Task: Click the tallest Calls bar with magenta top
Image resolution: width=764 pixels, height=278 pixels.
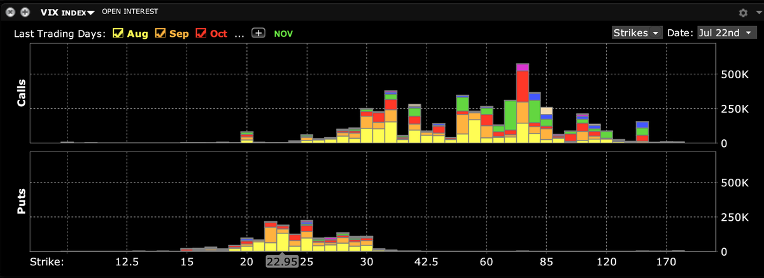Action: click(x=523, y=103)
